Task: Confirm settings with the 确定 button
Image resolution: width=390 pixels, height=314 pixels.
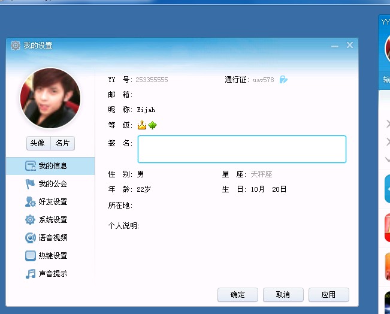Action: 237,295
